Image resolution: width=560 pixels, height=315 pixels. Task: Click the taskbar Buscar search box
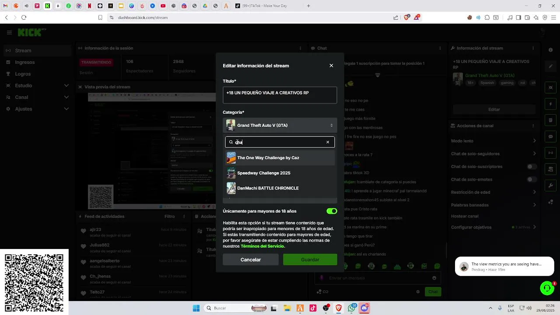(x=235, y=308)
